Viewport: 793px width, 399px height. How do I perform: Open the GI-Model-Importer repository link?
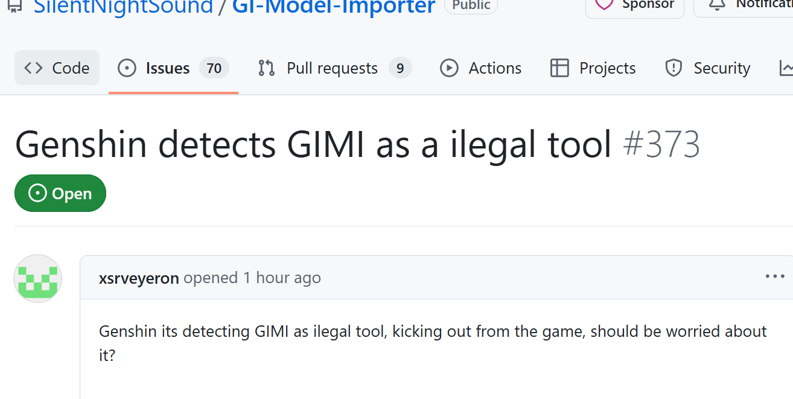[334, 7]
